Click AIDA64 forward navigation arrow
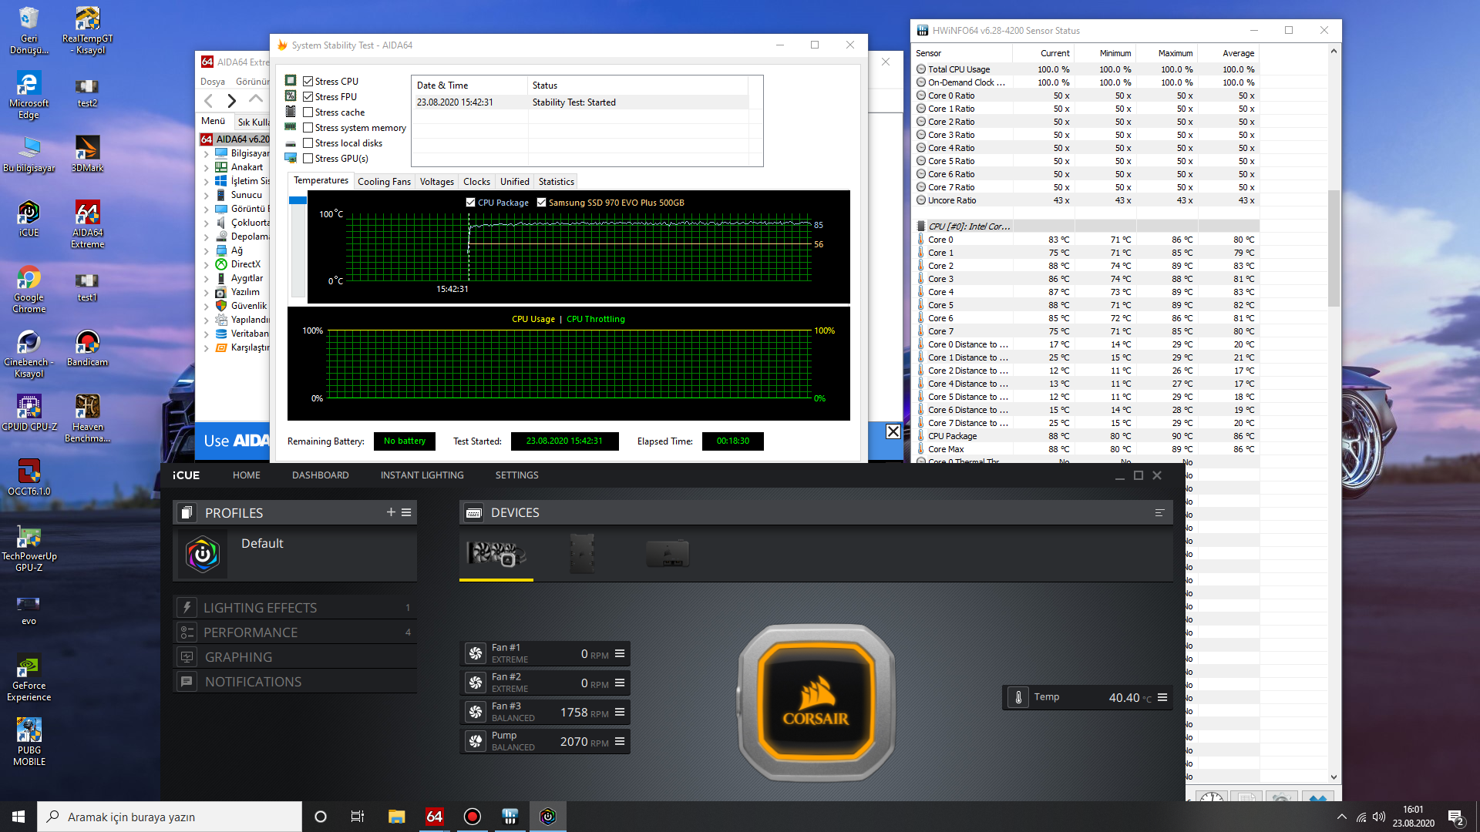 click(231, 100)
